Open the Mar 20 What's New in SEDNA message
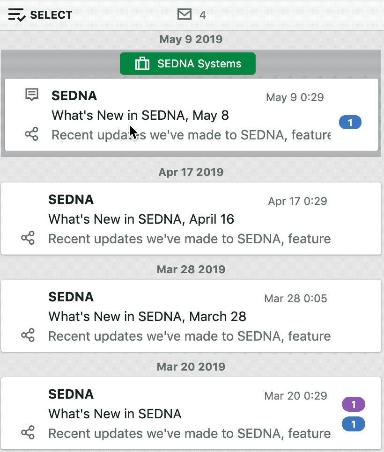The height and width of the screenshot is (452, 384). (191, 413)
